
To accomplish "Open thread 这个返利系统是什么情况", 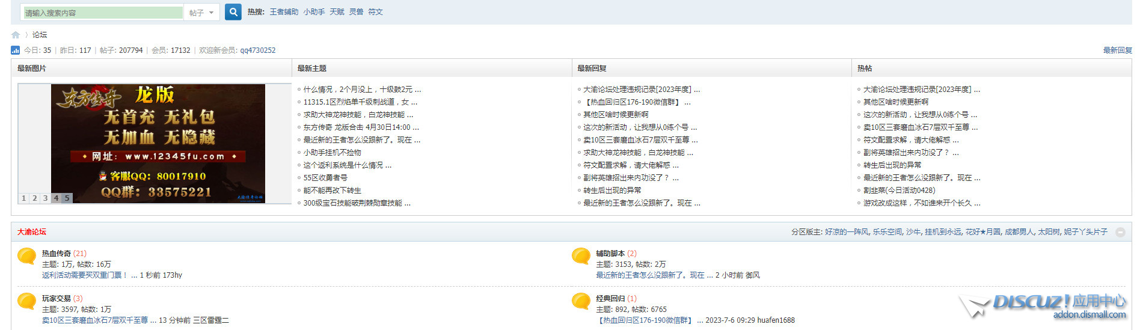I will [348, 165].
